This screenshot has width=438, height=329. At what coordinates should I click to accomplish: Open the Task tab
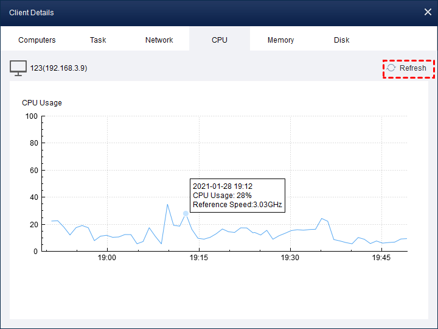pyautogui.click(x=98, y=40)
